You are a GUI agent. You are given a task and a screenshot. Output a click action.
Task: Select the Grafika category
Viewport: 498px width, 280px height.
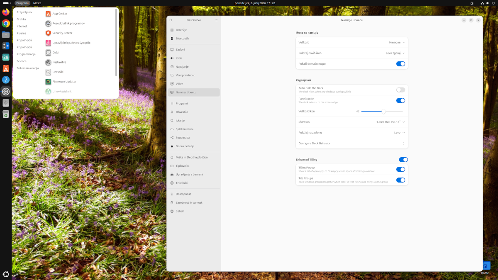tap(22, 19)
